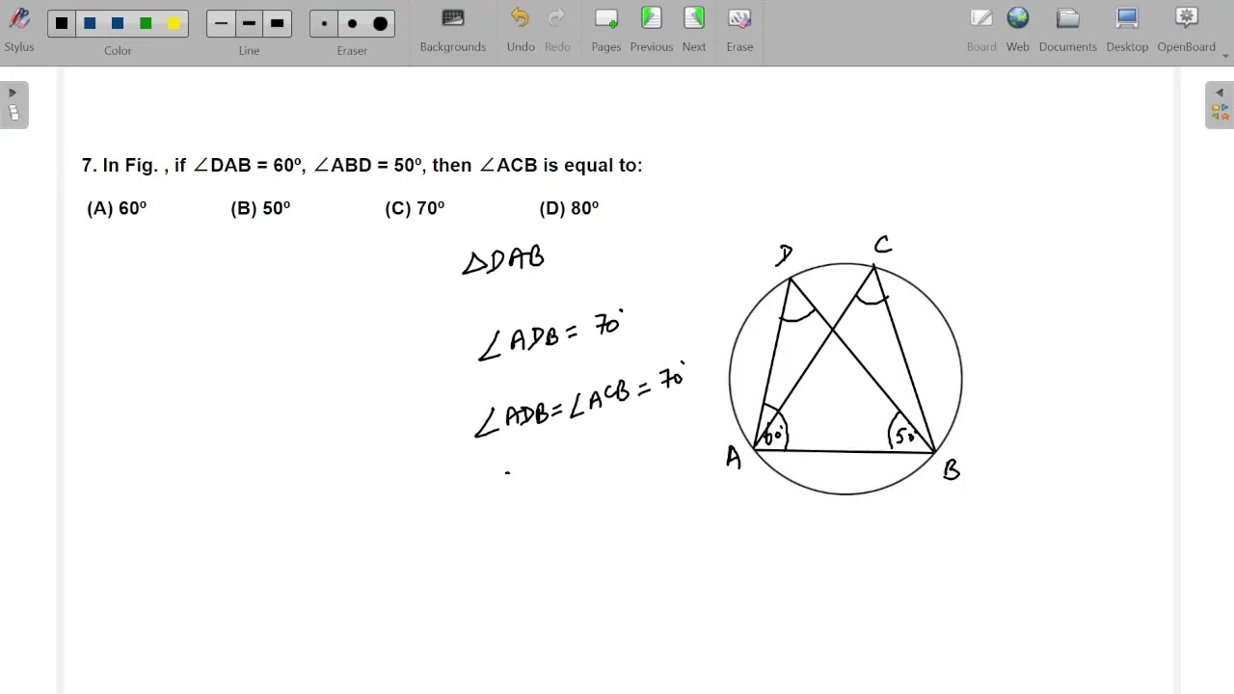Click answer option (B) 50°

click(260, 208)
